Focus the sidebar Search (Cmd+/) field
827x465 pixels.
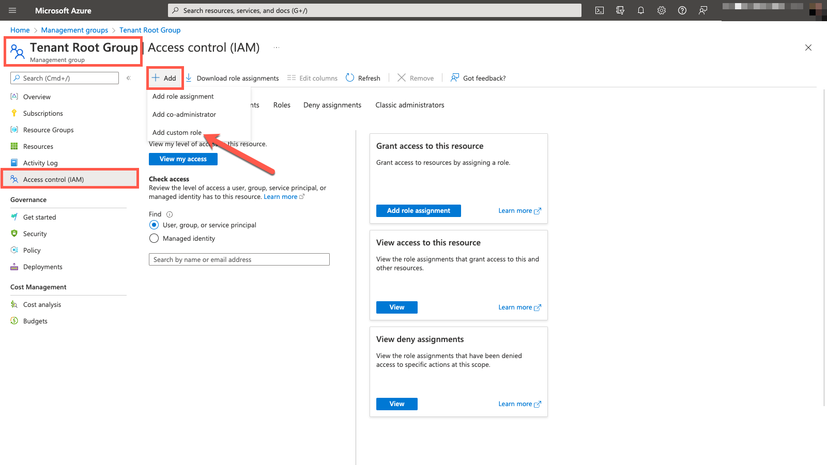pos(65,78)
